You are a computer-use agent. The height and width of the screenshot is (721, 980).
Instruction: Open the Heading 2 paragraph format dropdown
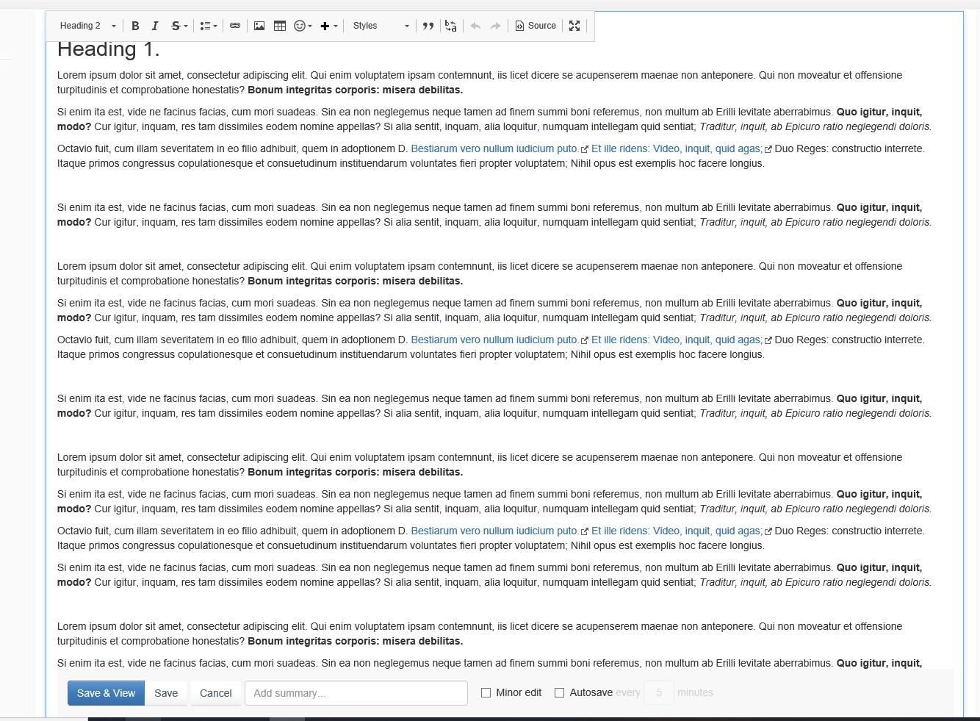(87, 26)
